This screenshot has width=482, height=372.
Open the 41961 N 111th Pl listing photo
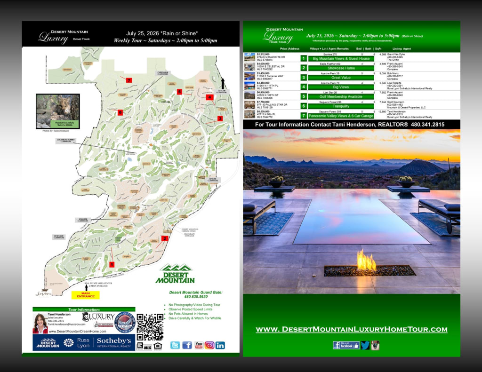249,86
